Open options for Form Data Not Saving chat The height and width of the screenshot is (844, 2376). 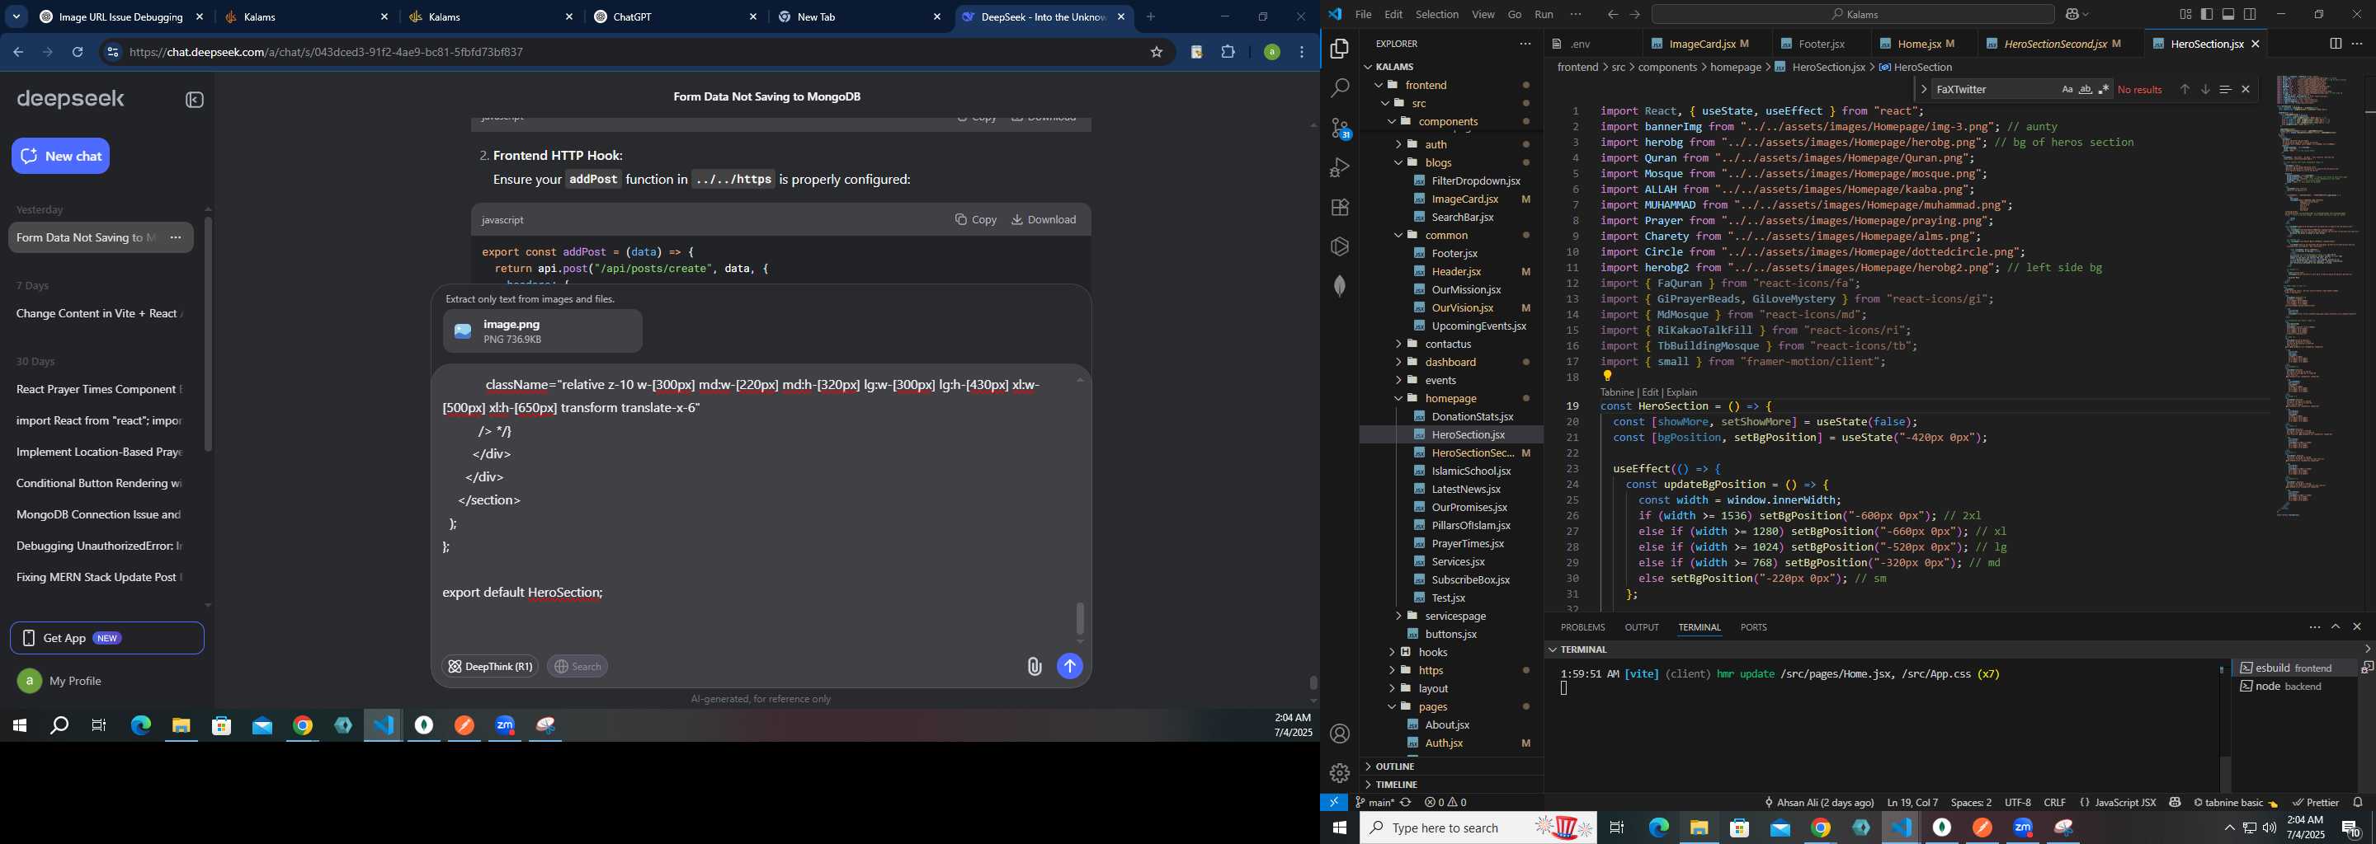tap(175, 237)
